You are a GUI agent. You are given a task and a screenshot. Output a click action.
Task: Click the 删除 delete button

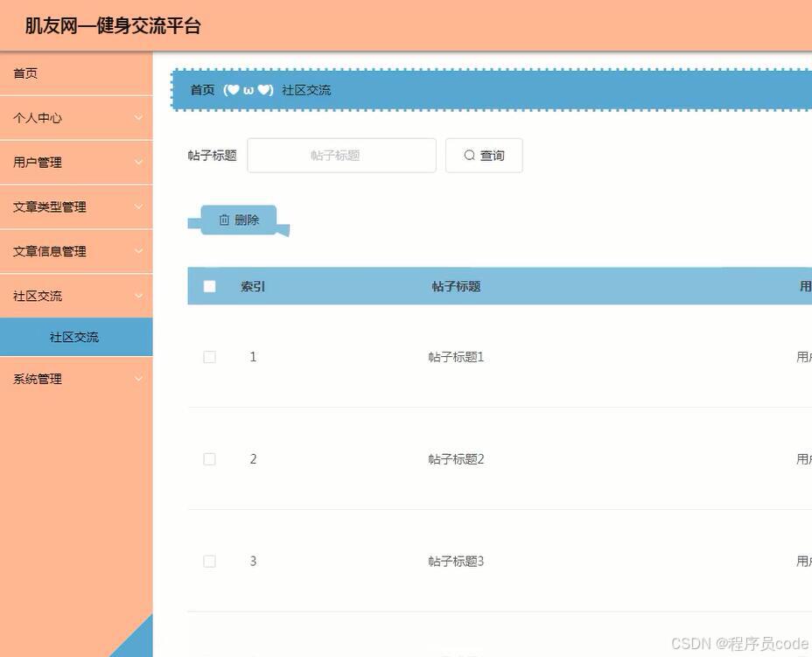pos(239,220)
